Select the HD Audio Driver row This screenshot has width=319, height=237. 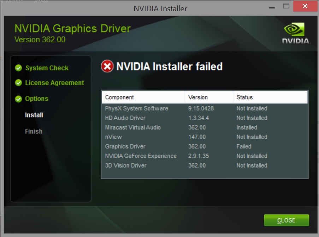(205, 118)
